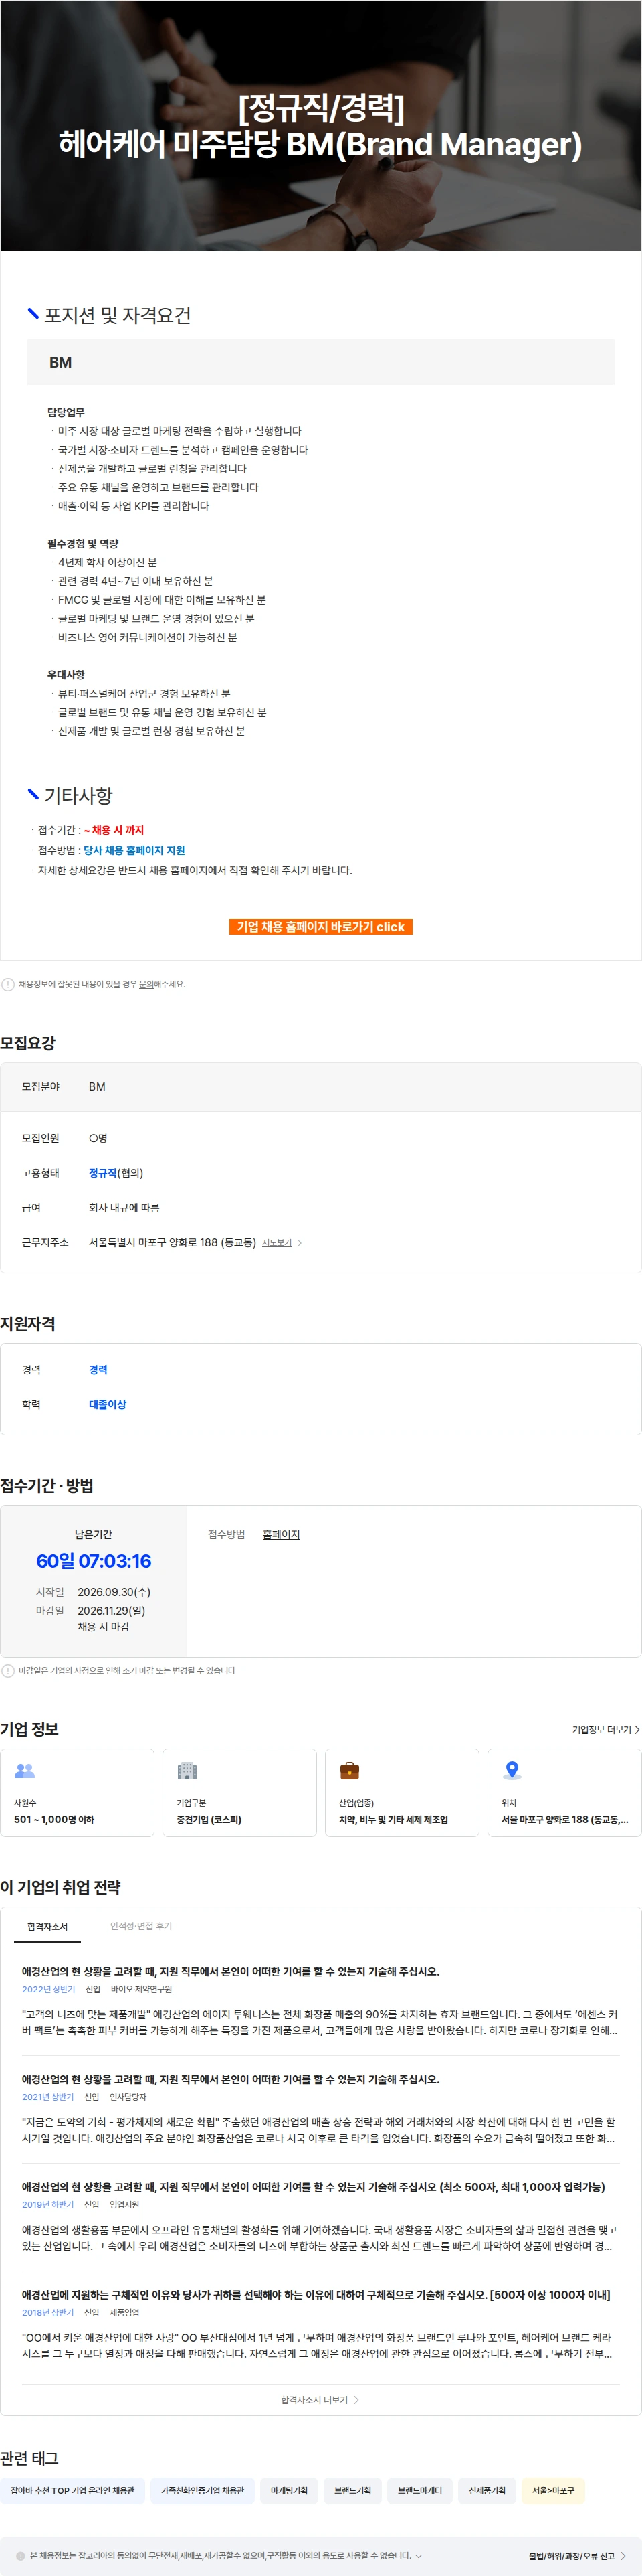Screen dimensions: 642x2576
Task: Click the 대졸이상 education value
Action: [108, 1404]
